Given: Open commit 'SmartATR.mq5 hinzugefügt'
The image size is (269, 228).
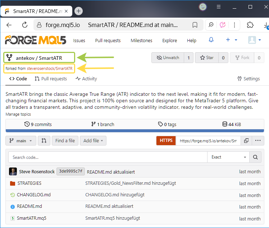Looking at the screenshot, I should coord(113,218).
